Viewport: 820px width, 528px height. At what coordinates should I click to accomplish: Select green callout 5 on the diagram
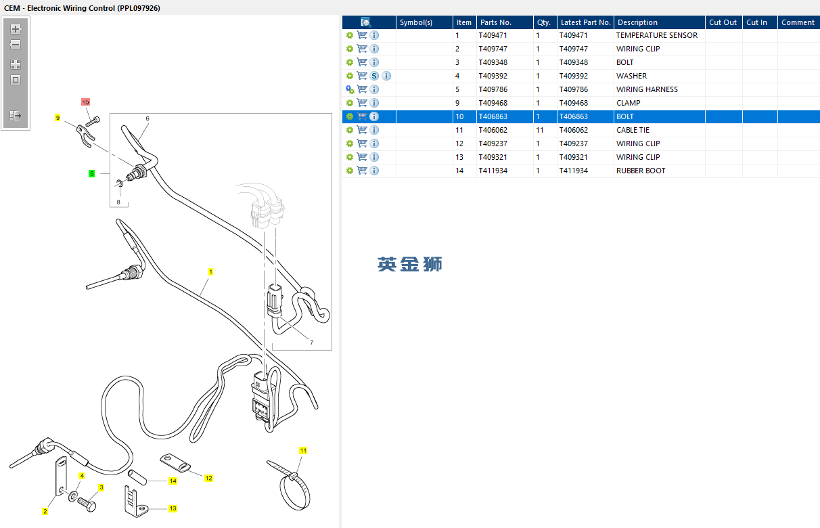point(91,174)
